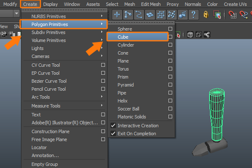Screen dimensions: 252x168
Task: Open Sphere option box
Action: [x=170, y=29]
